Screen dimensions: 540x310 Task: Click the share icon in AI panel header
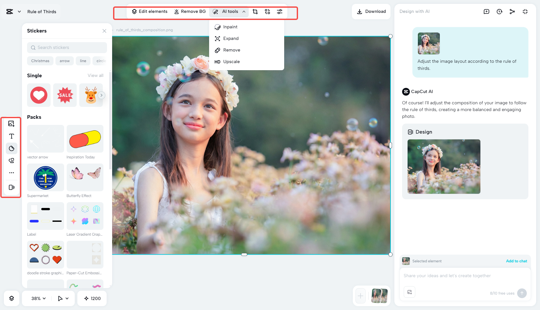tap(512, 12)
